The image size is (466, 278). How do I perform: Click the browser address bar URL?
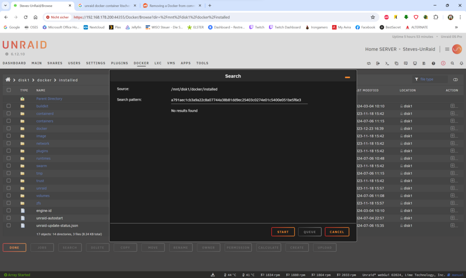pyautogui.click(x=151, y=17)
